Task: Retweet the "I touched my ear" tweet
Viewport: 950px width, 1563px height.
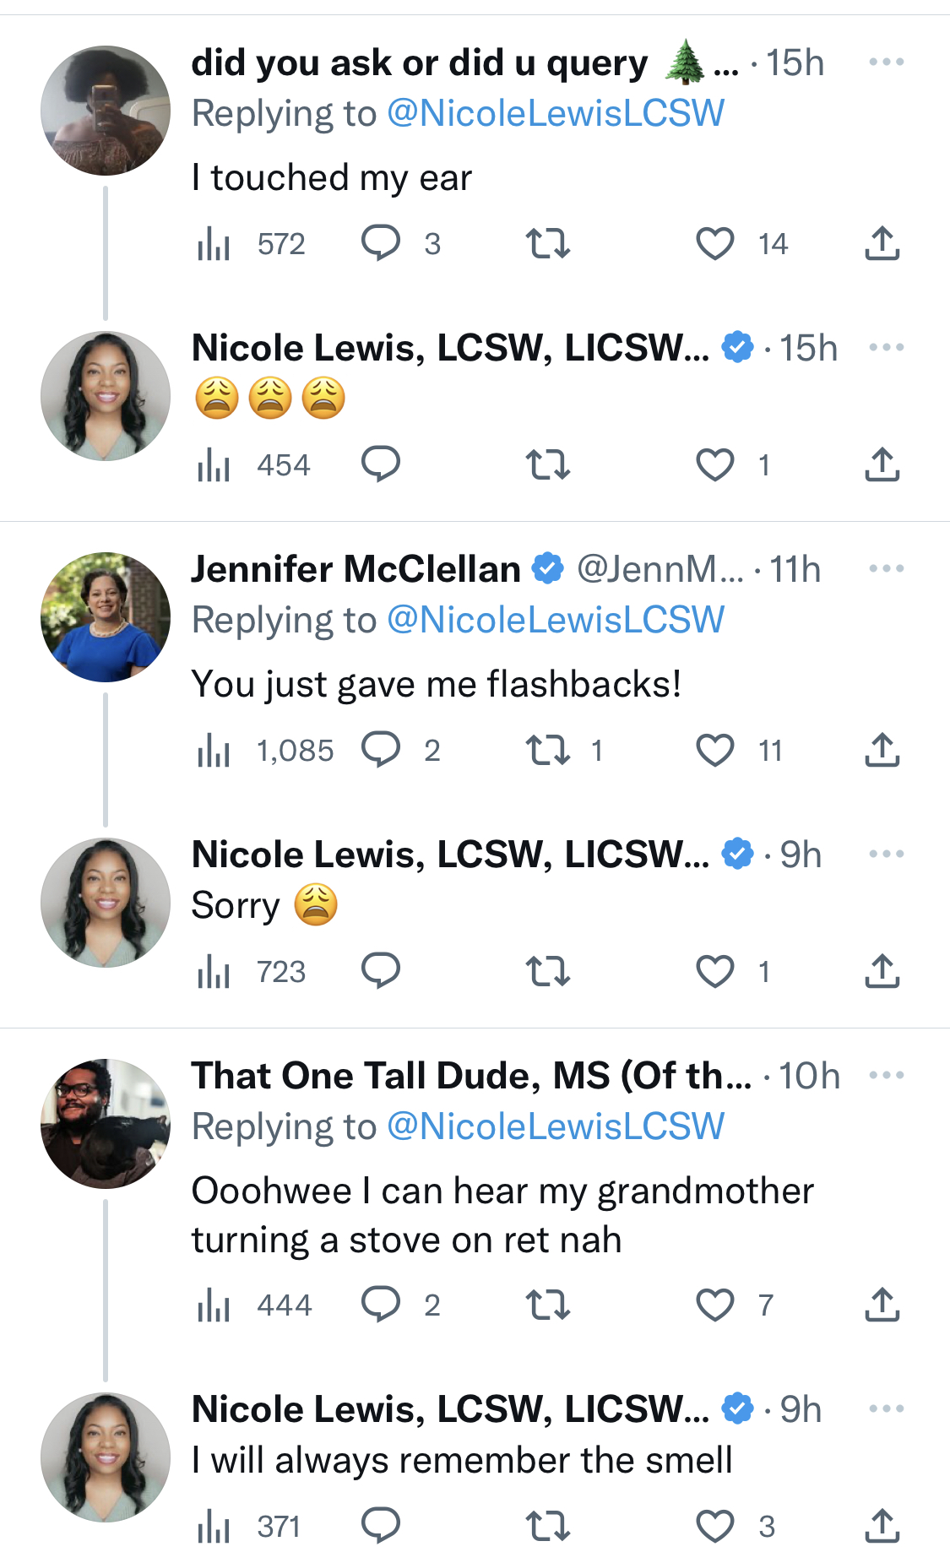Action: (548, 244)
